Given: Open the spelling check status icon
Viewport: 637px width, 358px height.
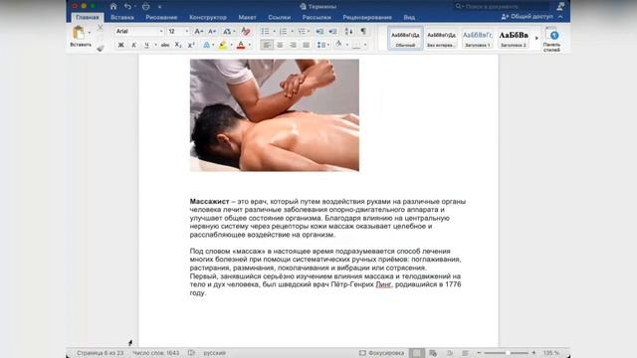Looking at the screenshot, I should [191, 353].
